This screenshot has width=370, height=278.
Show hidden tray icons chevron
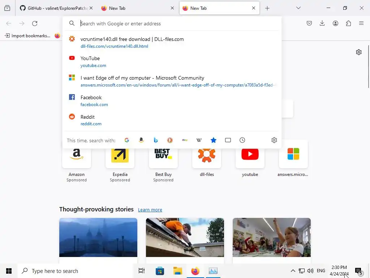293,271
